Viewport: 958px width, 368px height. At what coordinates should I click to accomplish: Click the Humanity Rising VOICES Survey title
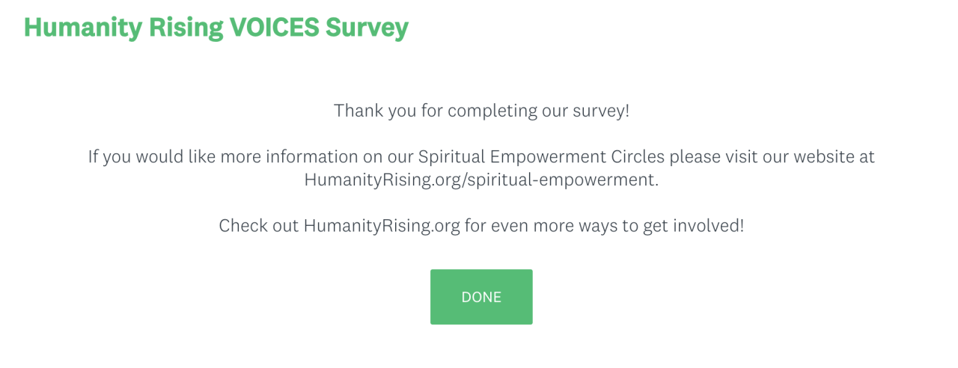[x=216, y=27]
